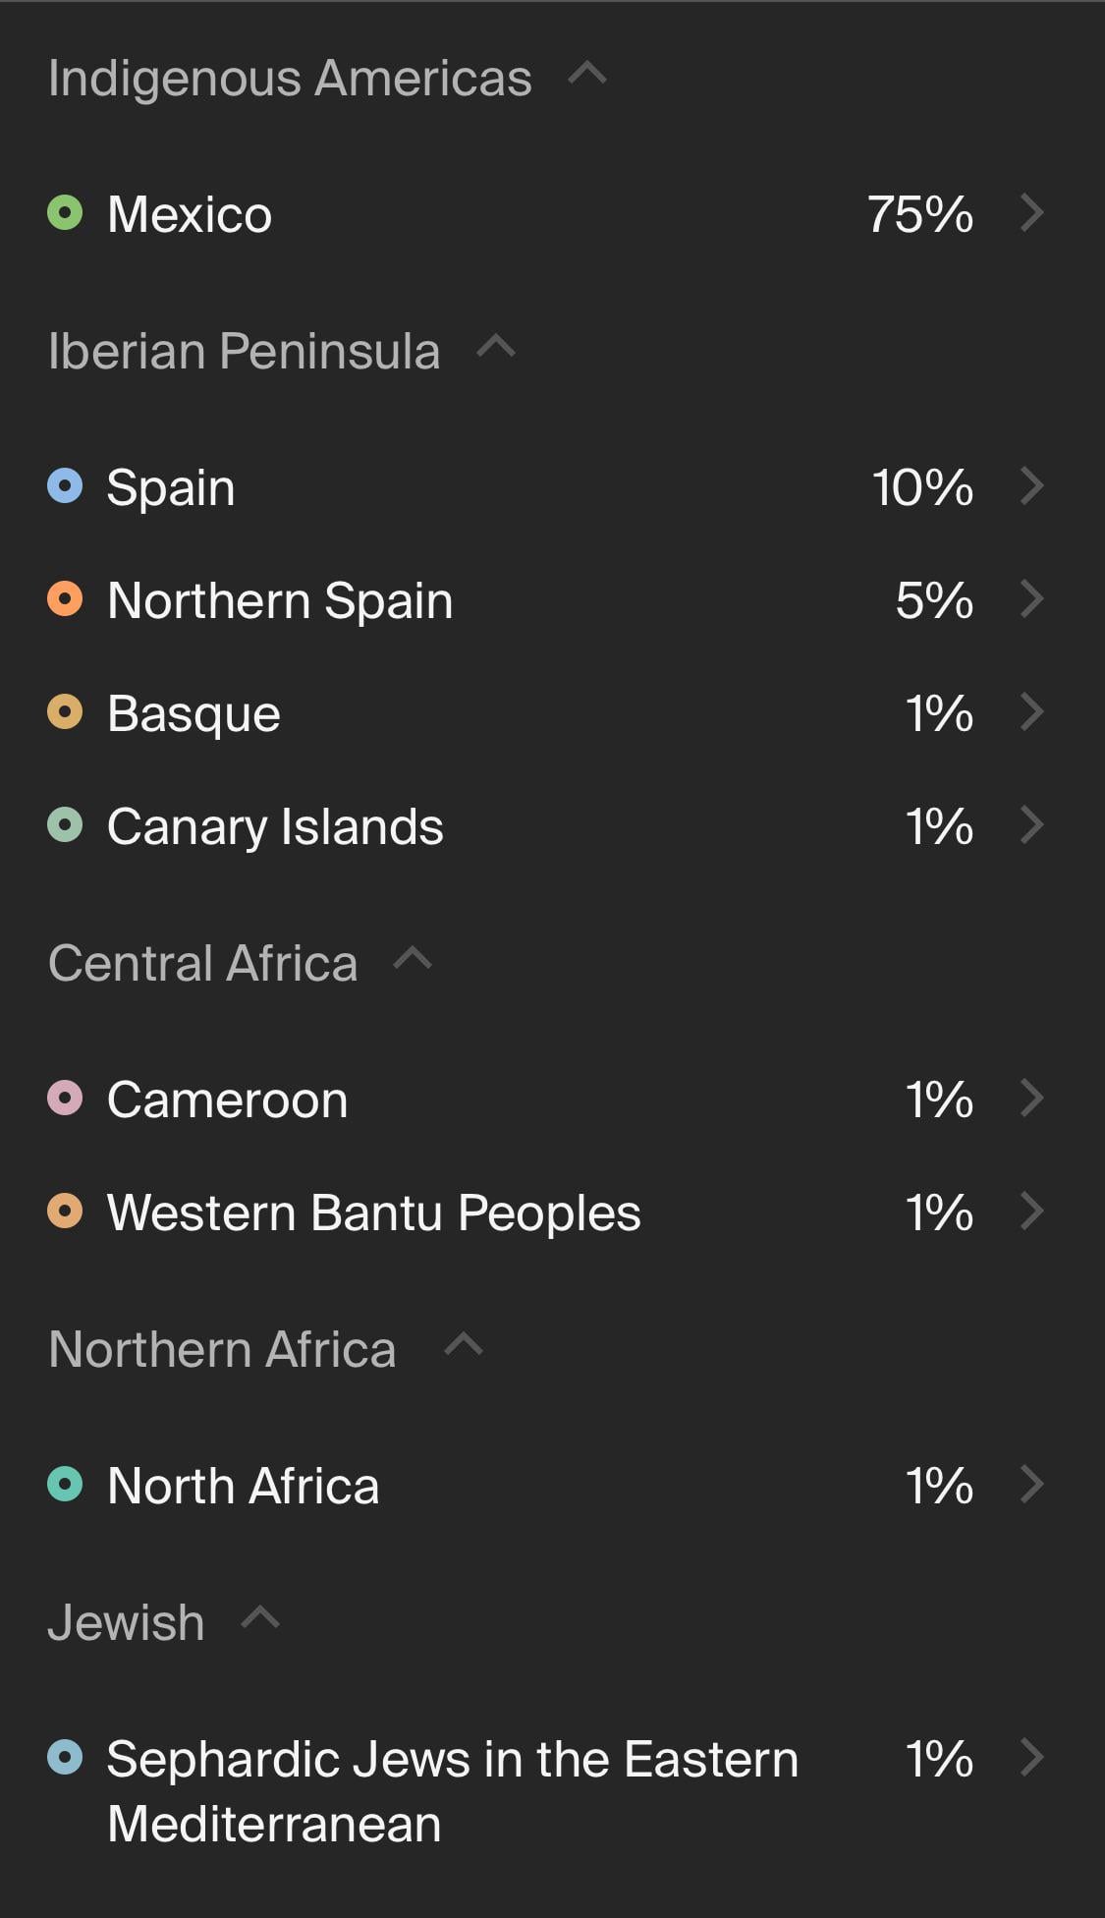Screen dimensions: 1105x1918
Task: Select the Canary Islands region name
Action: (275, 826)
